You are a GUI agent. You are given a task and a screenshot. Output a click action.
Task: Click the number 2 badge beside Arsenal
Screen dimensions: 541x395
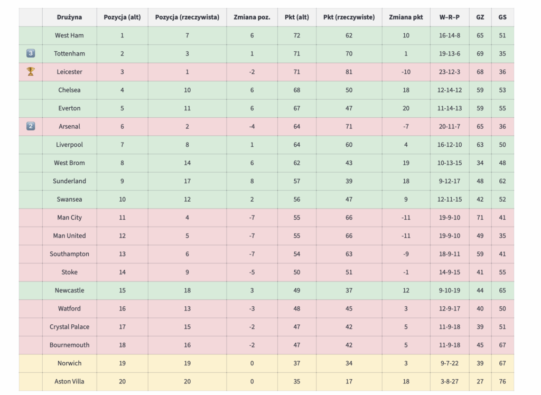(x=31, y=126)
